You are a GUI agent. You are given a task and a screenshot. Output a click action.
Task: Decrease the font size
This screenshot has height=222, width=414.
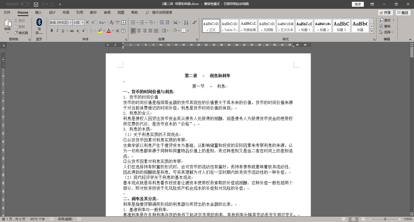[94, 22]
